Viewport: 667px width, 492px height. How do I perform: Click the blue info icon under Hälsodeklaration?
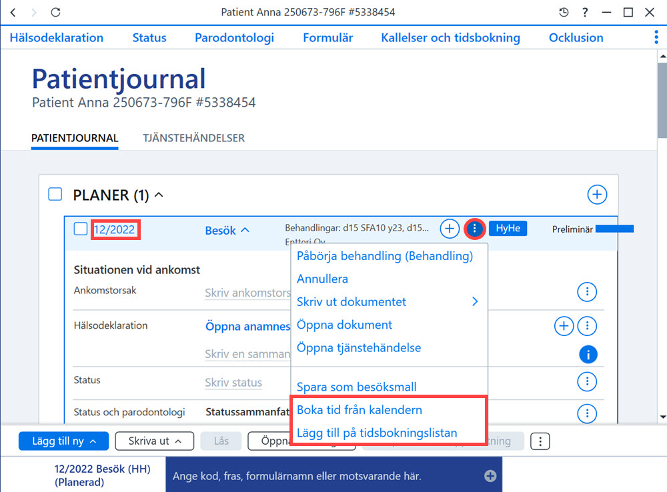(x=588, y=354)
